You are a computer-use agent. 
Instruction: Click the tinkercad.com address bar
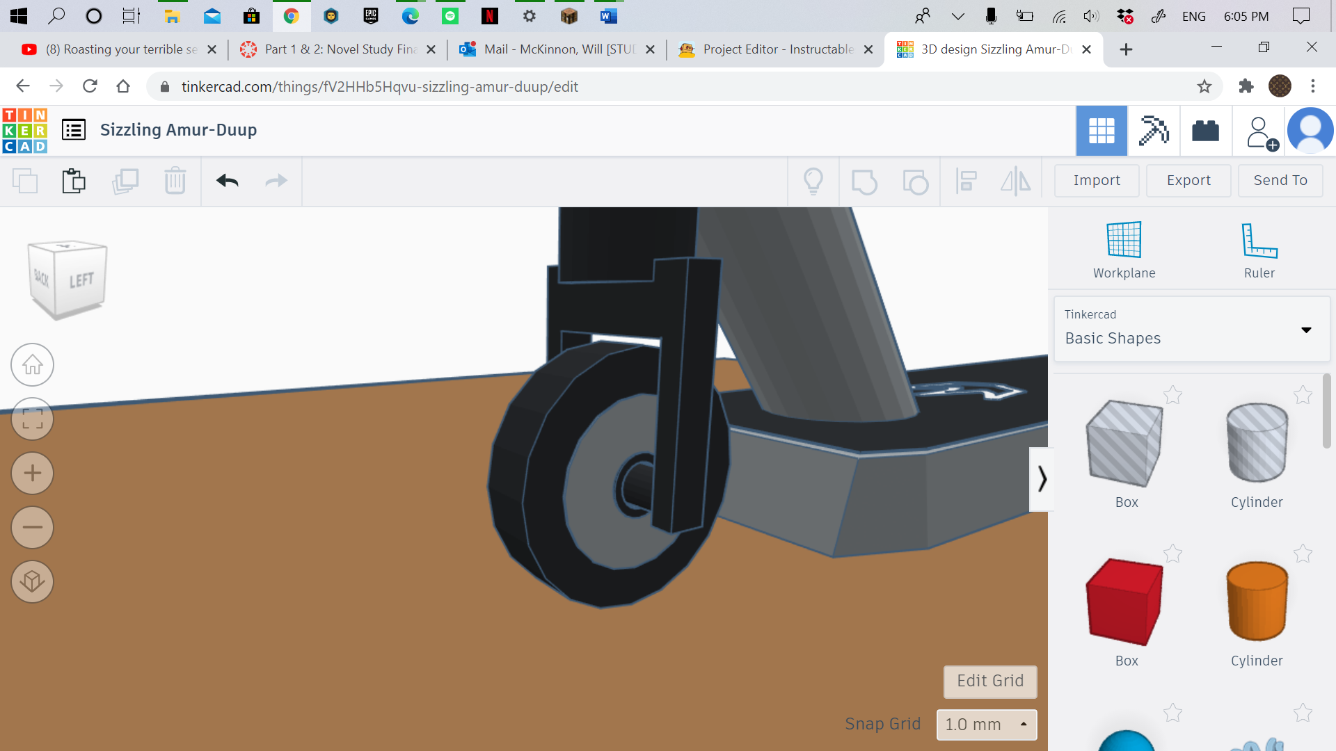(x=684, y=86)
